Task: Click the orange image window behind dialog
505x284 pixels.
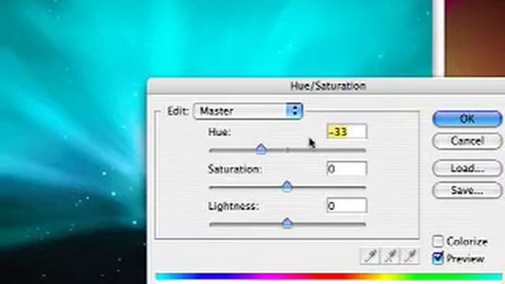Action: point(475,38)
